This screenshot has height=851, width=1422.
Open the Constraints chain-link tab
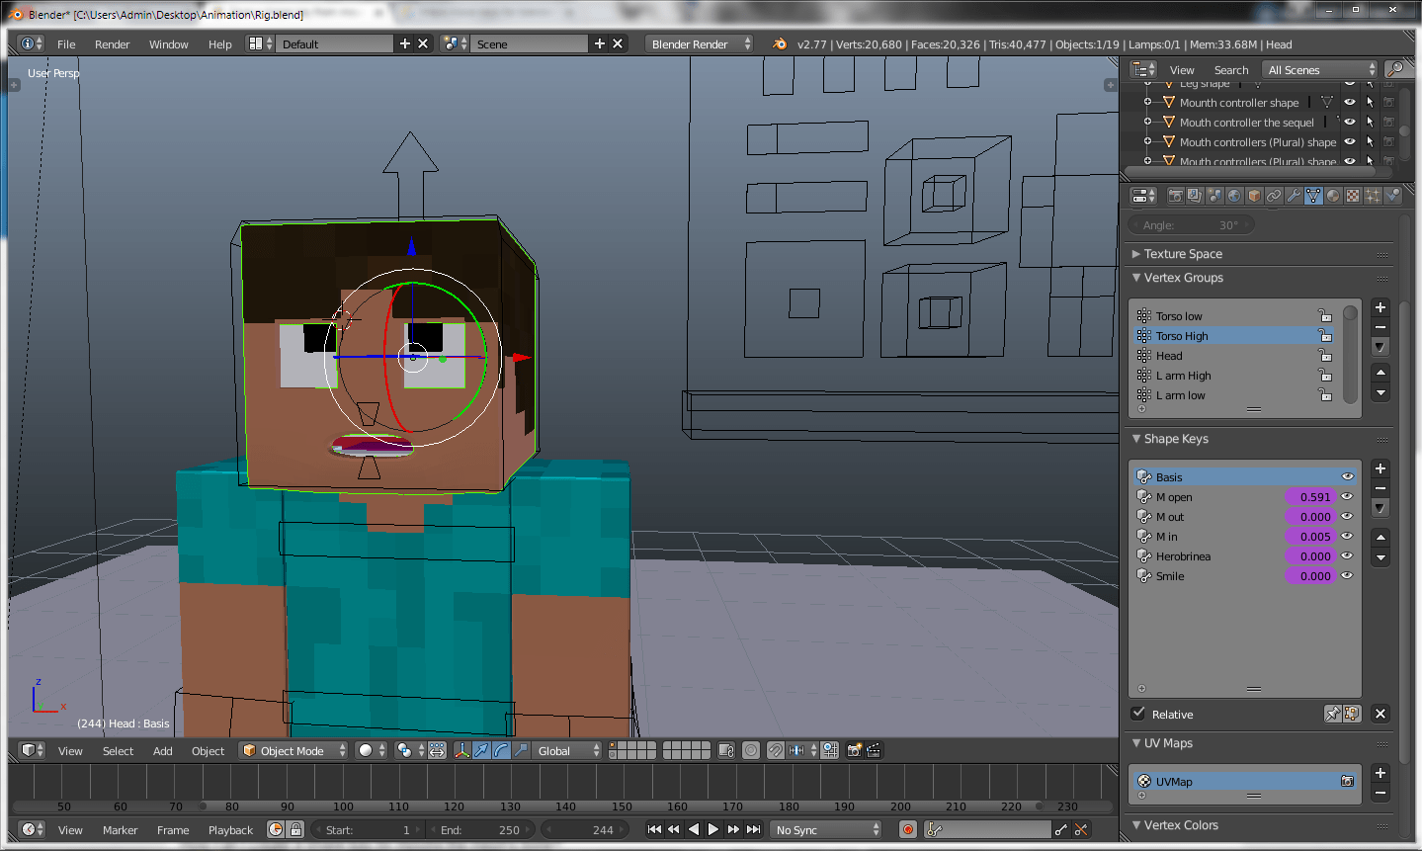[x=1274, y=196]
